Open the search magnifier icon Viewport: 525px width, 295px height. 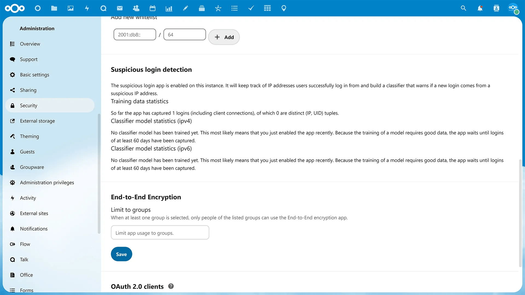tap(463, 8)
